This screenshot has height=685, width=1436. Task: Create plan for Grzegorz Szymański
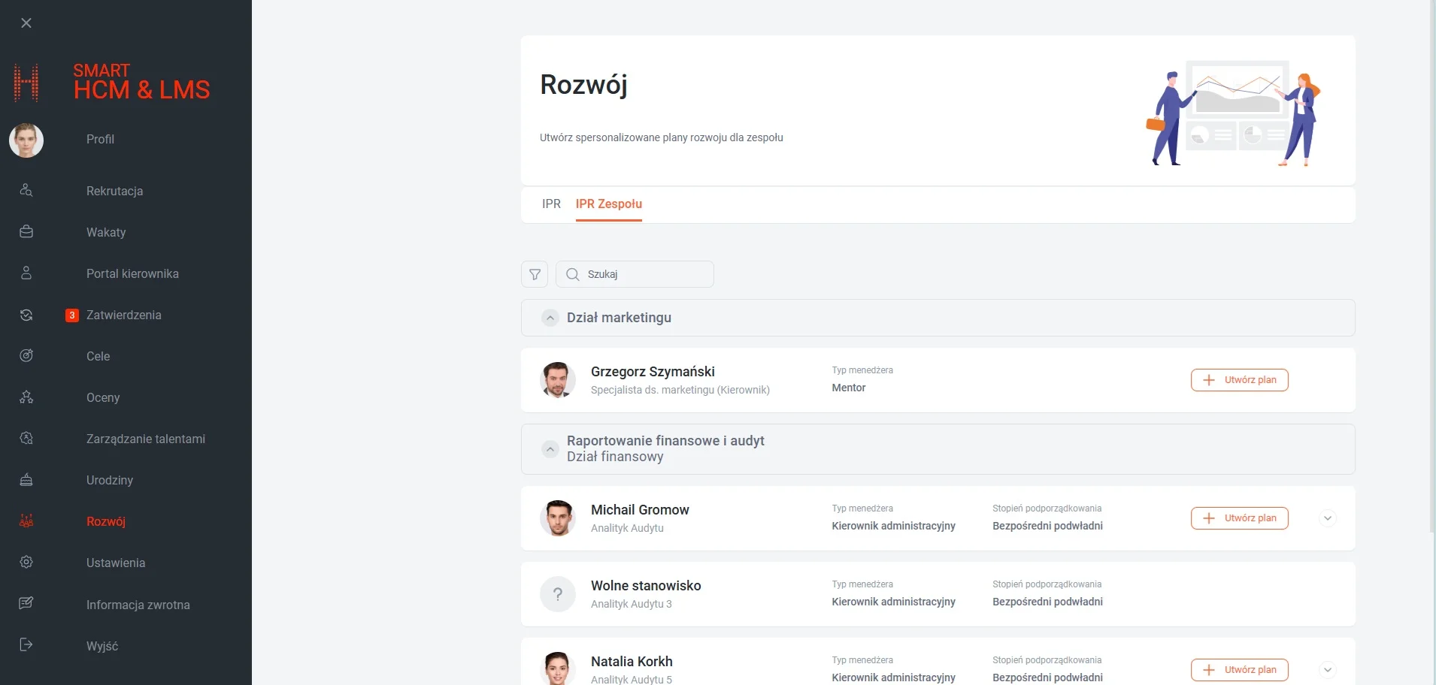coord(1239,380)
